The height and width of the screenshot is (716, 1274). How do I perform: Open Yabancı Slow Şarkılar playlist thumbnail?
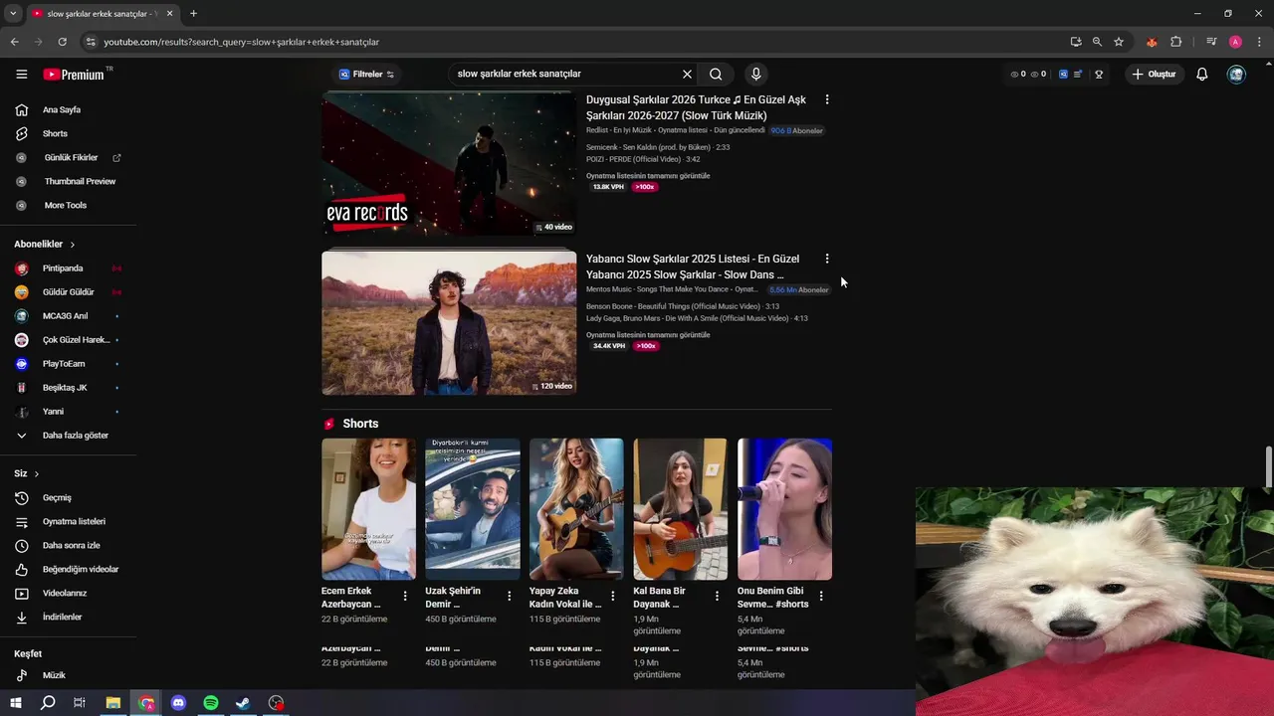click(449, 323)
